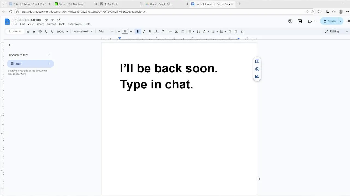The width and height of the screenshot is (350, 196).
Task: Increase font size with plus
Action: pyautogui.click(x=131, y=32)
